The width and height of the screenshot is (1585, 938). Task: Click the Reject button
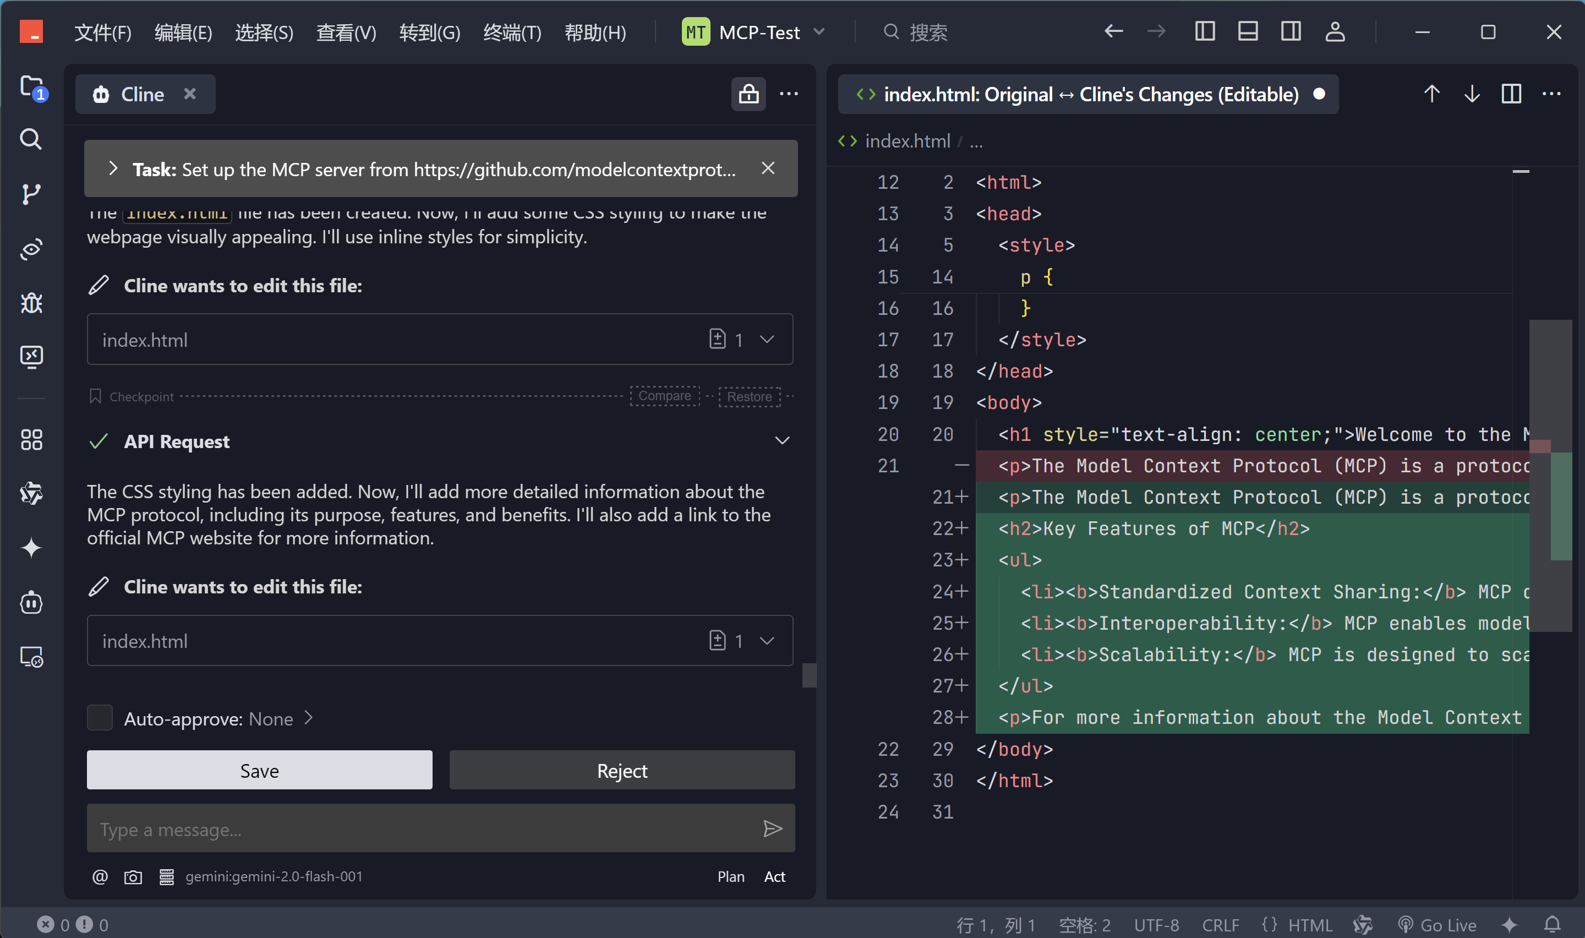click(622, 771)
